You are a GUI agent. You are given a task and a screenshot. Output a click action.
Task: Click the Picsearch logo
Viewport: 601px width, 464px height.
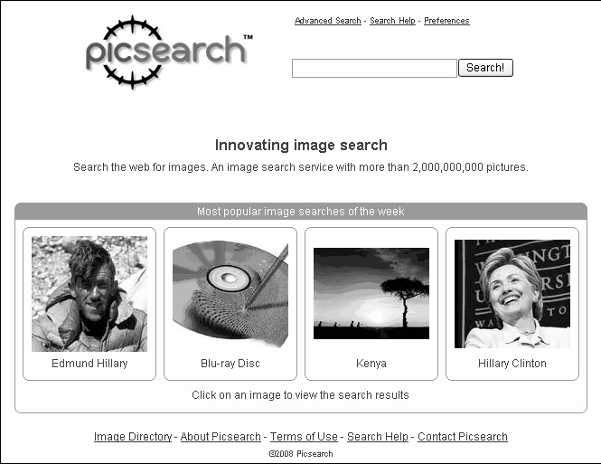coord(169,52)
